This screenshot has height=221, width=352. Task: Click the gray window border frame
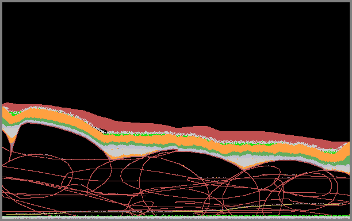[x=176, y=1]
